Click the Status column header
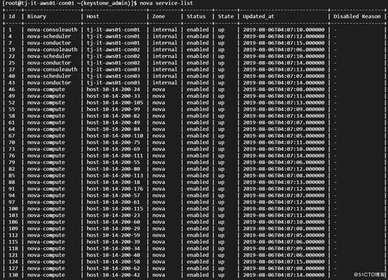The width and height of the screenshot is (388, 280). point(196,16)
